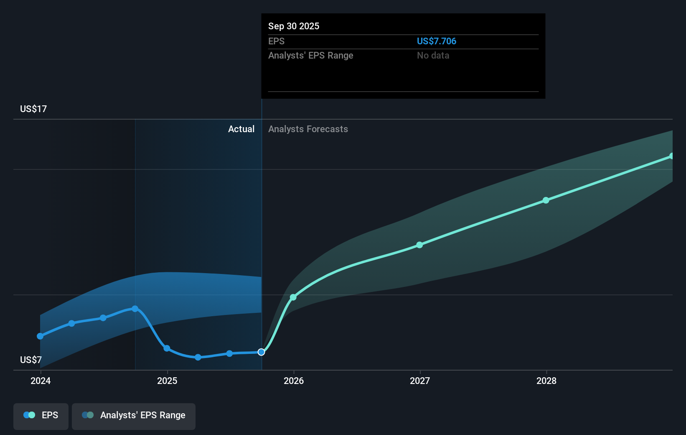Click the US$7 axis label
Image resolution: width=686 pixels, height=435 pixels.
[31, 360]
